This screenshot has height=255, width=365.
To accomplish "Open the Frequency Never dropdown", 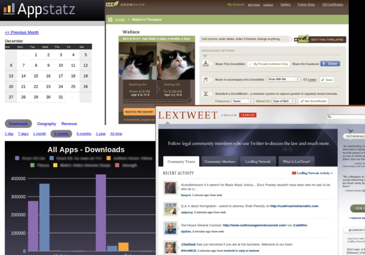I will [243, 101].
